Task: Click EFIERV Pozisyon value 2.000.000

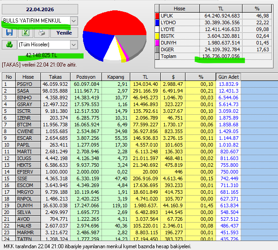Action: [88, 172]
